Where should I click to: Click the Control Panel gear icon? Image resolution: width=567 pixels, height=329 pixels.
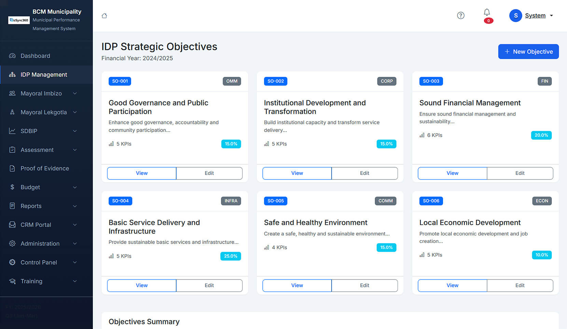(12, 262)
